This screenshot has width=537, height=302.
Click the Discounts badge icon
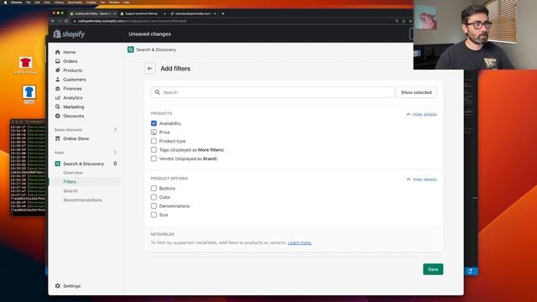tap(58, 116)
